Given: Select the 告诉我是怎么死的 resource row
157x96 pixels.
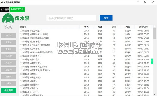Looking at the screenshot, I should [x=86, y=38].
